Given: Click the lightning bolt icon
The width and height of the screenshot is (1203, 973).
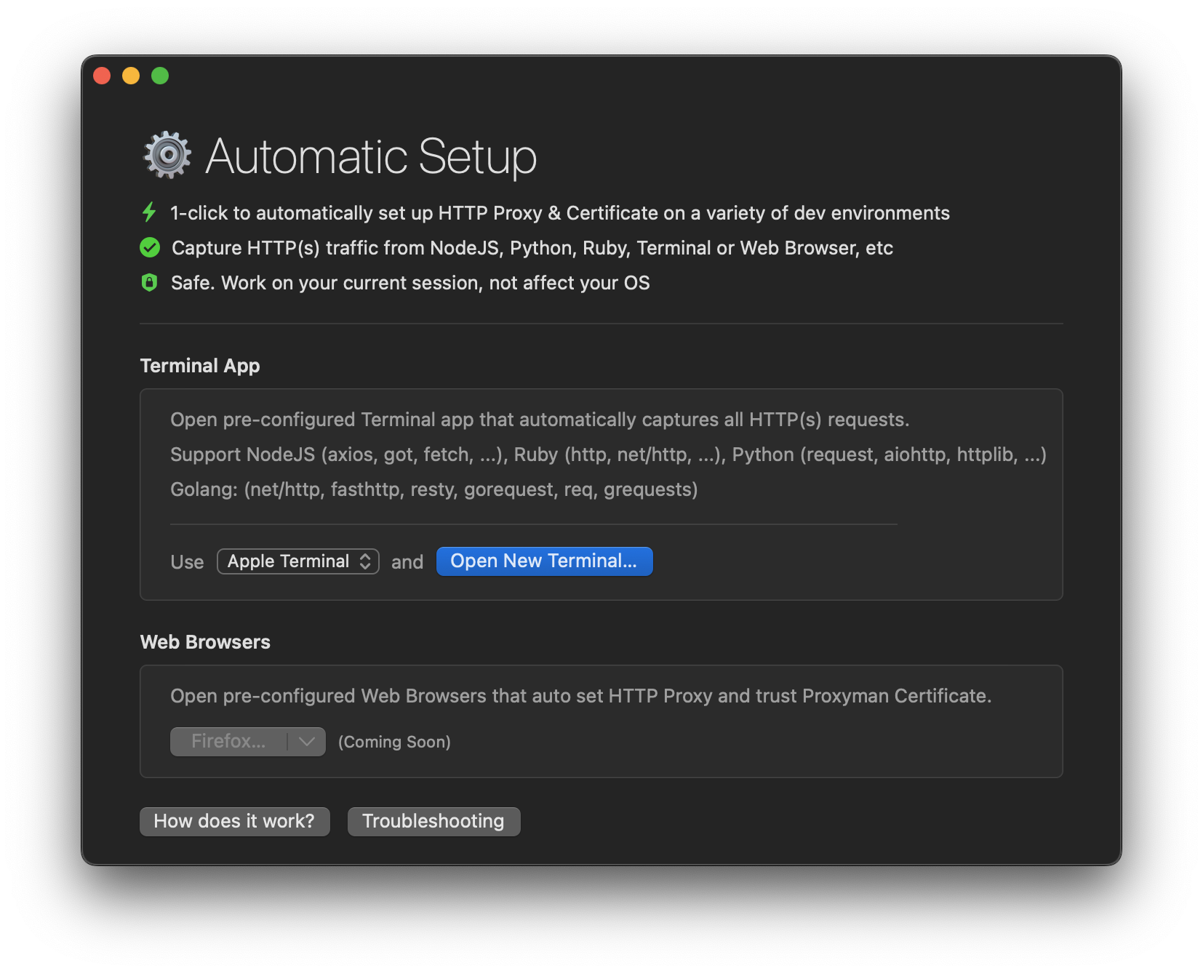Looking at the screenshot, I should click(x=149, y=212).
